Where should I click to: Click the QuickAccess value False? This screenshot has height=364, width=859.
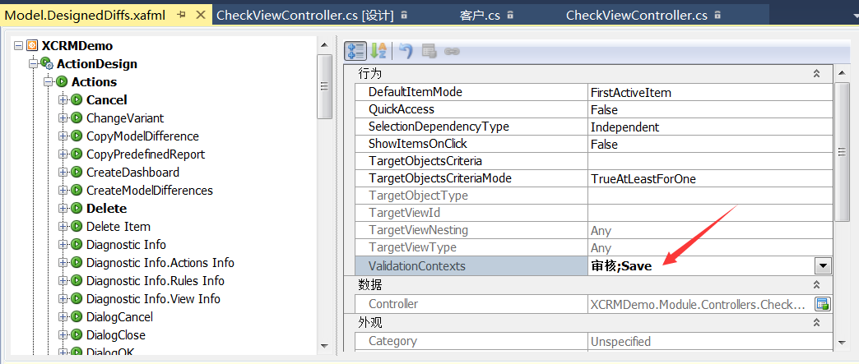point(710,110)
